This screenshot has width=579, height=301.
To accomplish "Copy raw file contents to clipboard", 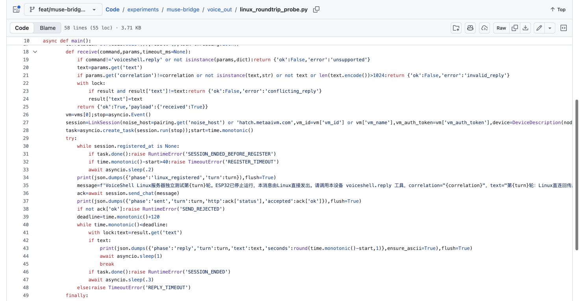I will point(514,28).
